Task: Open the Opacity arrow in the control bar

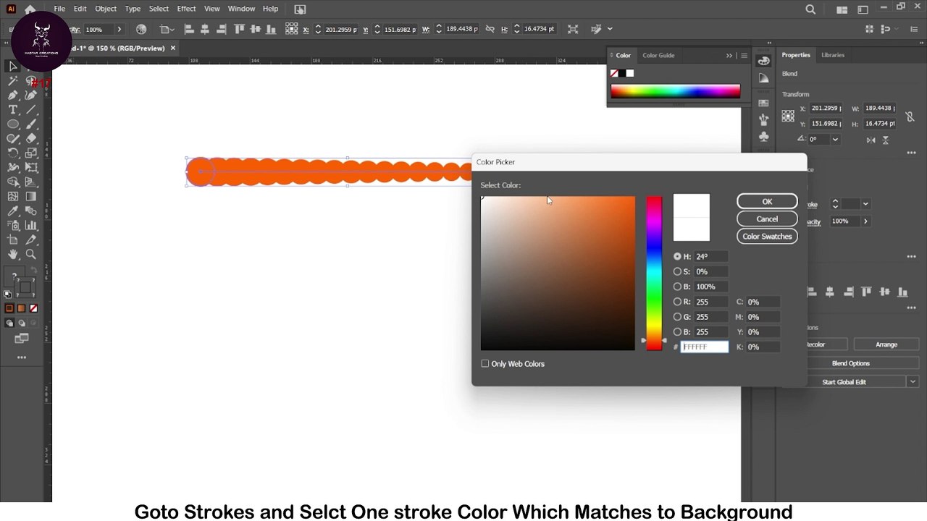Action: pyautogui.click(x=119, y=29)
